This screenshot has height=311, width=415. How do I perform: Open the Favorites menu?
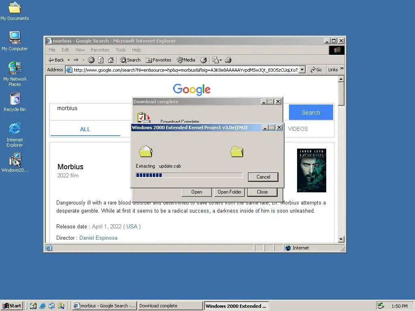(100, 50)
